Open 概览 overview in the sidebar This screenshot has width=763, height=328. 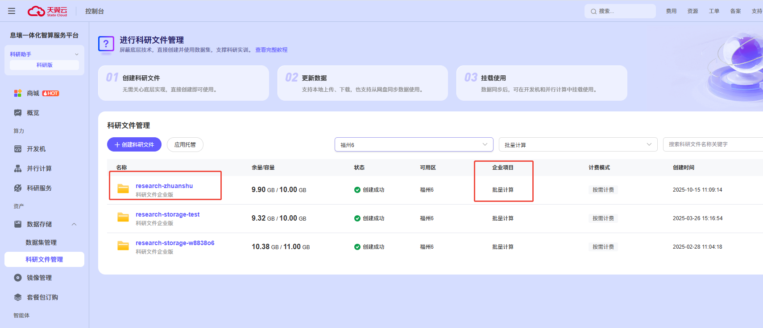click(33, 113)
